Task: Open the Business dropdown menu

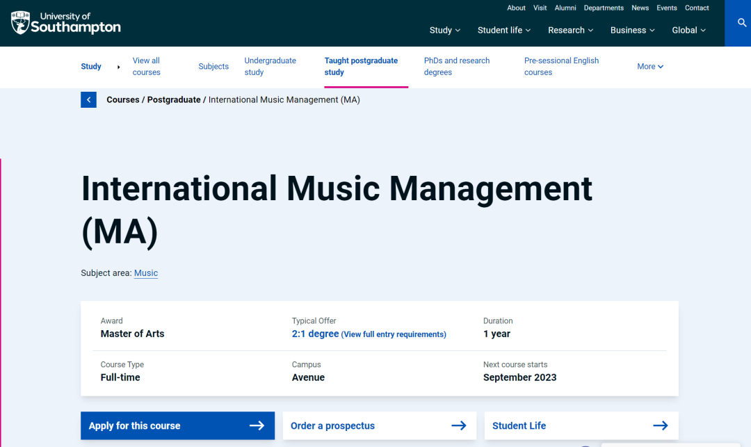Action: tap(632, 30)
